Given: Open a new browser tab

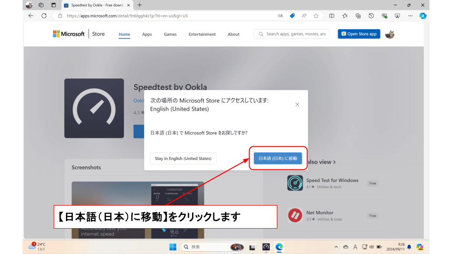Looking at the screenshot, I should [139, 5].
